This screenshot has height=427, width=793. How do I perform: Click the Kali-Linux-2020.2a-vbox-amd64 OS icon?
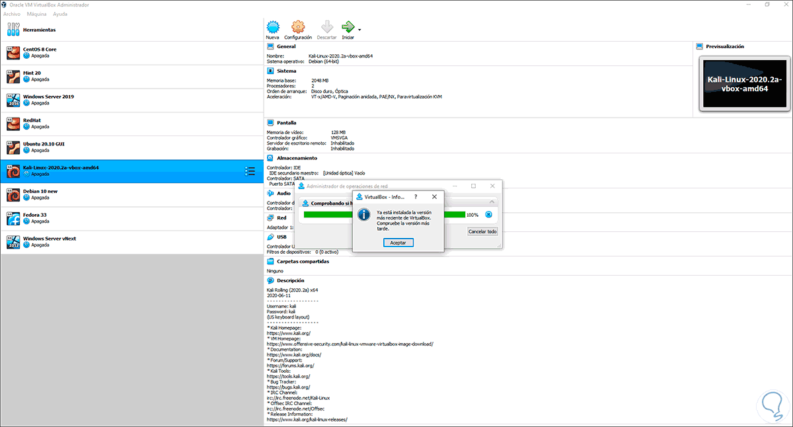click(13, 171)
